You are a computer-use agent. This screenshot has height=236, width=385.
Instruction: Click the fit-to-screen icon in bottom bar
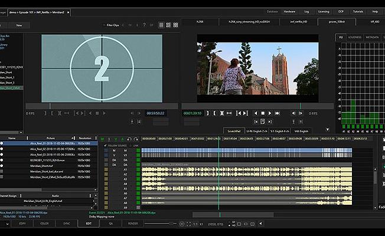point(188,224)
